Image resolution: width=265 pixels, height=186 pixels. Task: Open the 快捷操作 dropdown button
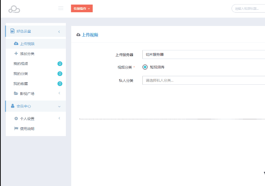pos(81,8)
